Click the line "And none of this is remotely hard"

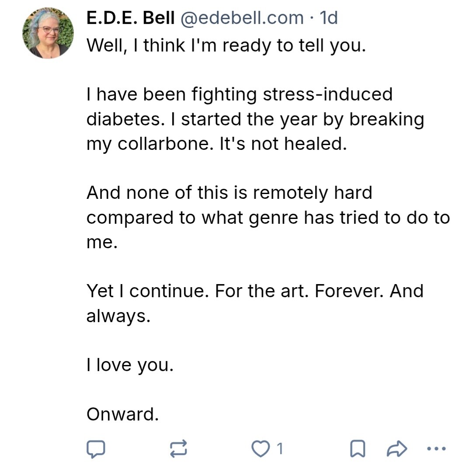[x=229, y=192]
